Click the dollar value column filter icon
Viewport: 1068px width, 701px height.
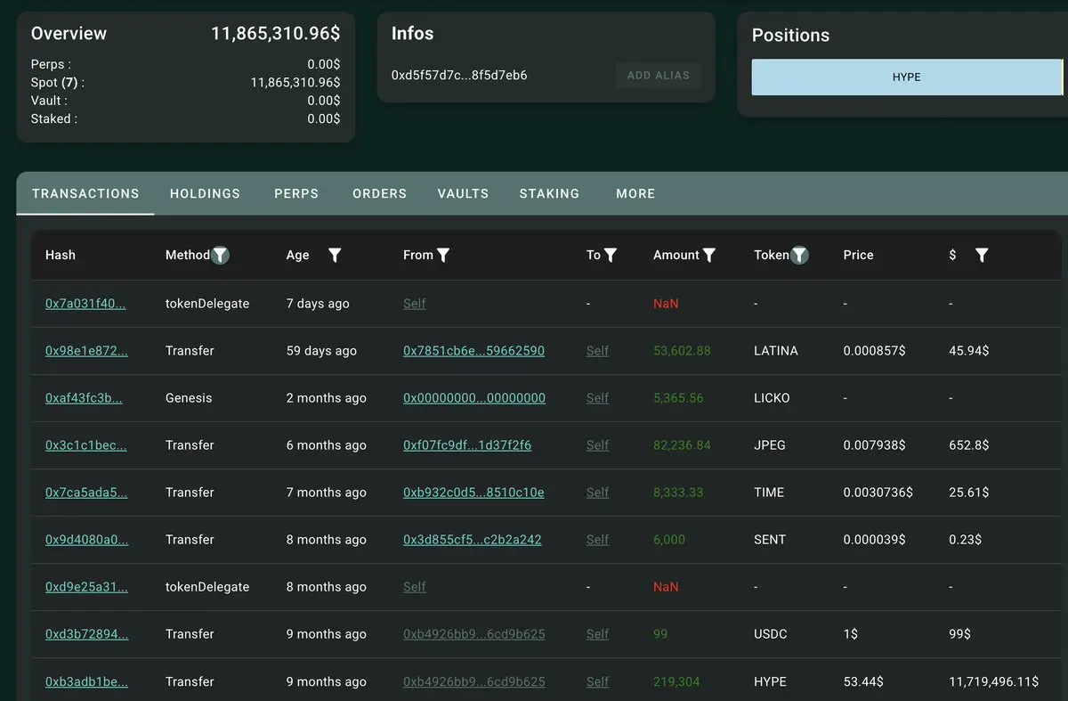click(x=982, y=256)
